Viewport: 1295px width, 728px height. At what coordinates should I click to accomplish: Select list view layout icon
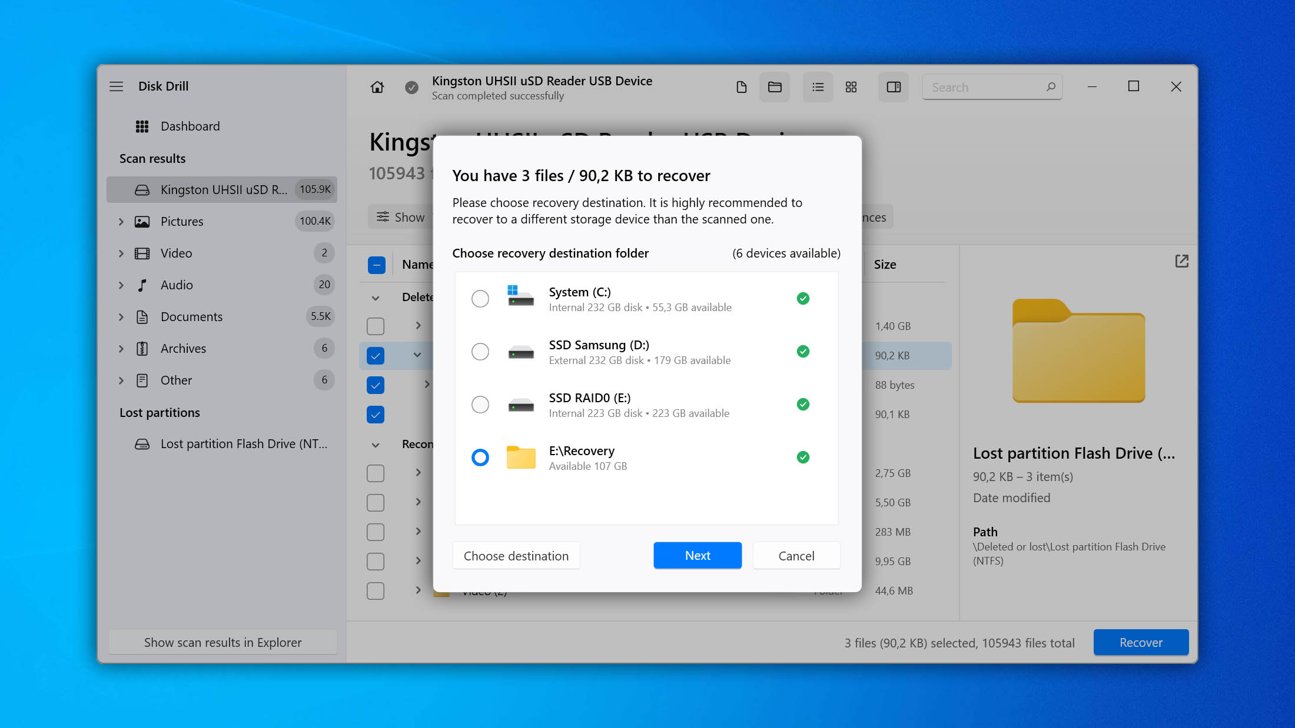(x=818, y=87)
